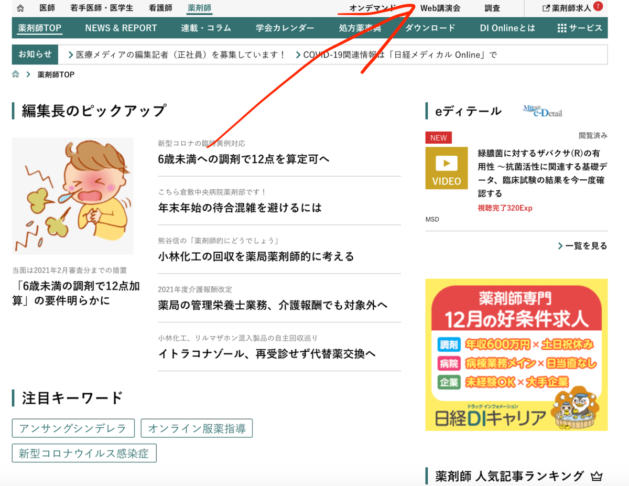Click the 2021年度介護報酬改定 category label
The image size is (629, 486).
pos(195,289)
